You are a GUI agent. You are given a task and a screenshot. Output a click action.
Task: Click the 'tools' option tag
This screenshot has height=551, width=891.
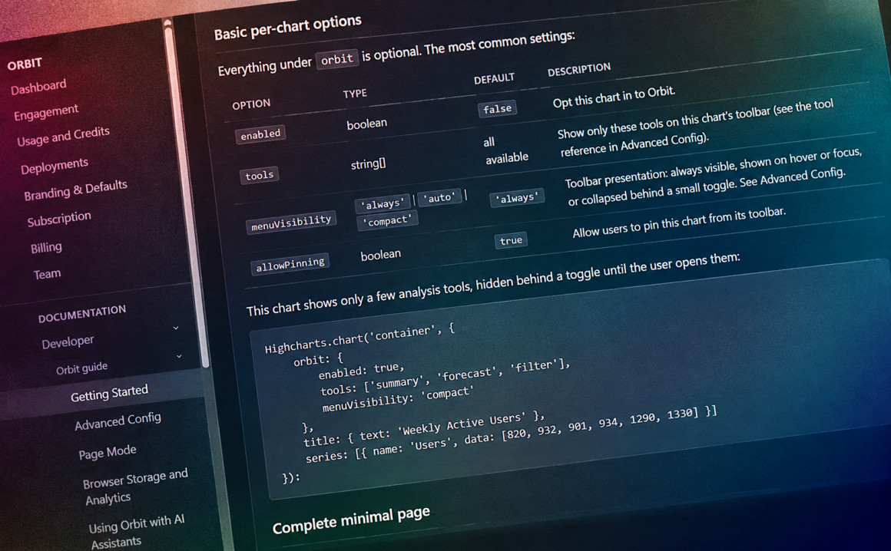click(x=259, y=175)
